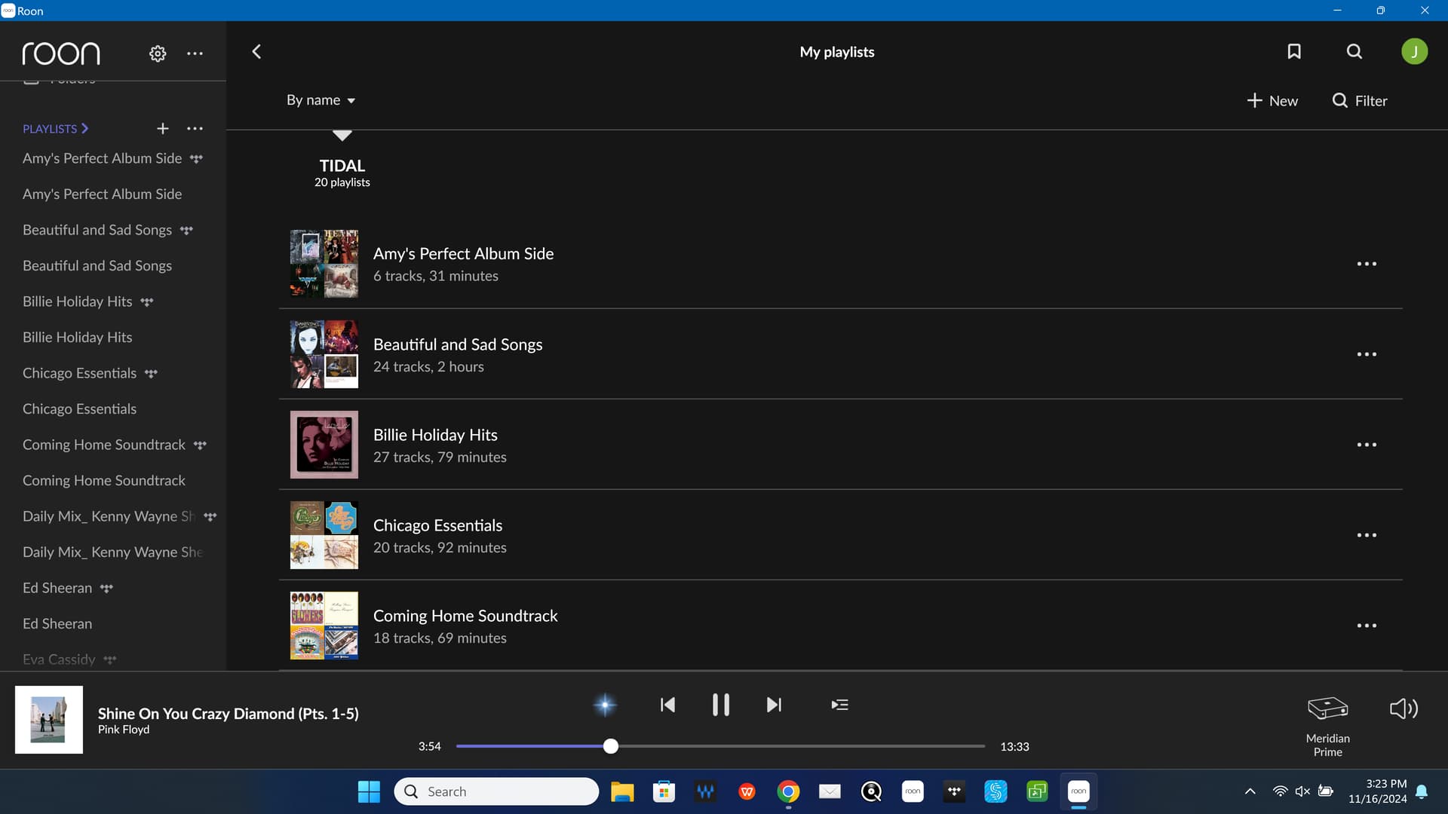Open Microsoft Store from the taskbar

point(664,791)
